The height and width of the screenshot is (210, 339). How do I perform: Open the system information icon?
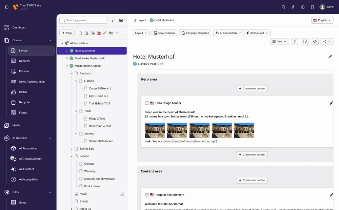pyautogui.click(x=303, y=7)
